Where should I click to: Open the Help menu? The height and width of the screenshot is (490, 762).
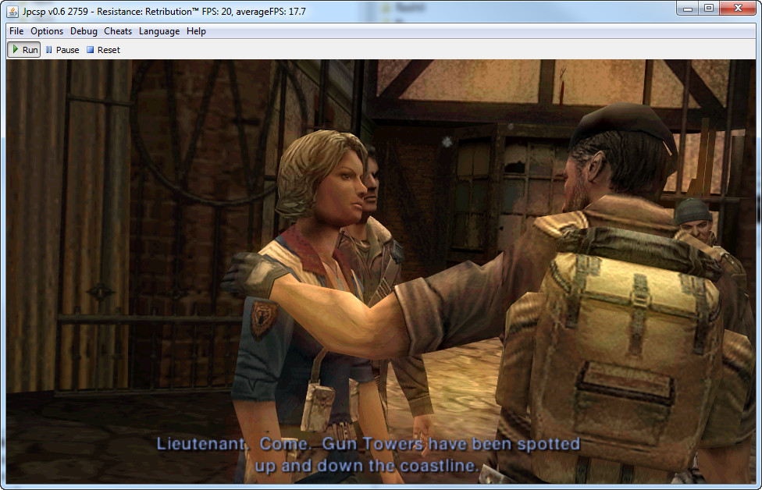pyautogui.click(x=196, y=31)
